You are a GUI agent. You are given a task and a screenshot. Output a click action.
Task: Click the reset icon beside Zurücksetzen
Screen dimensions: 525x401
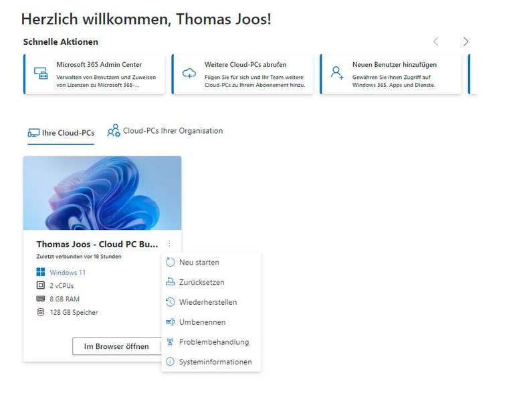[x=170, y=282]
